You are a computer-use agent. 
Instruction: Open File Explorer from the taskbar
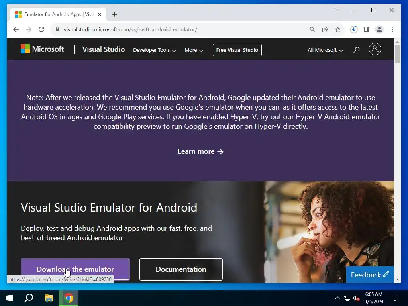click(x=49, y=298)
